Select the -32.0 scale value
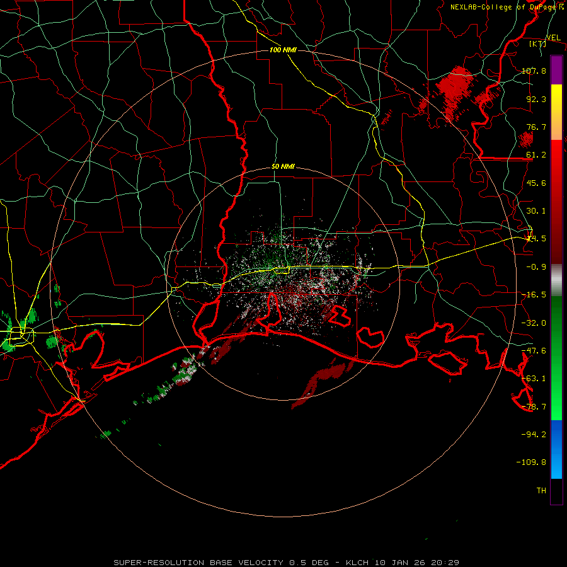Viewport: 567px width, 567px height. coord(534,323)
